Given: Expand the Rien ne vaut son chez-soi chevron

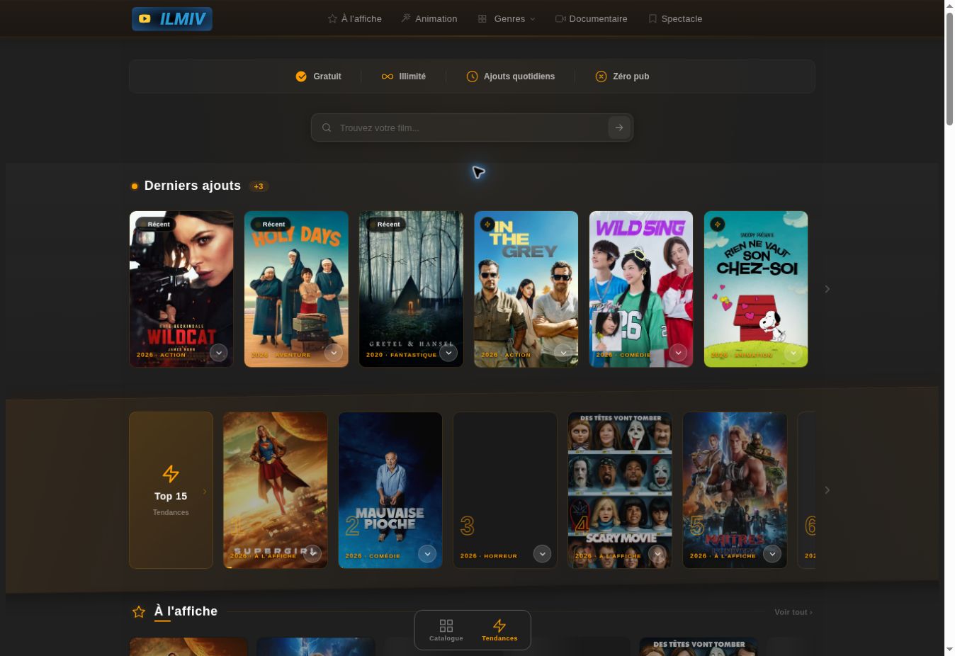Looking at the screenshot, I should click(793, 352).
